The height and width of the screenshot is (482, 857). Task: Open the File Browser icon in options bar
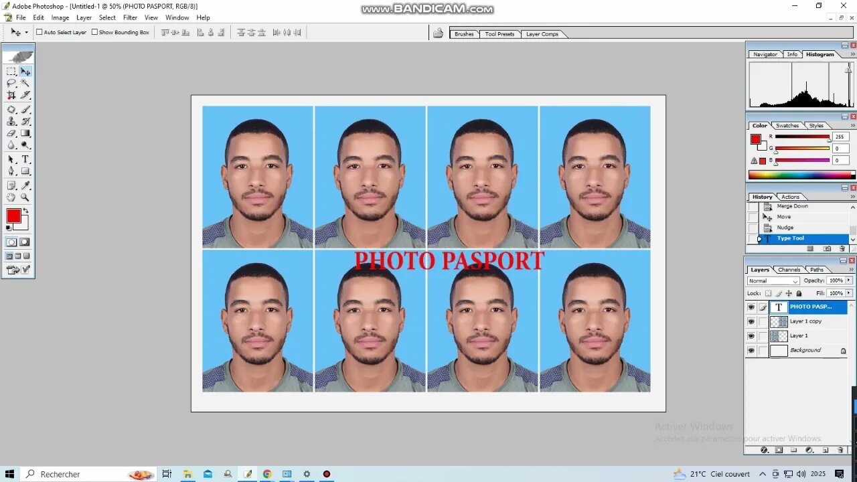(438, 33)
